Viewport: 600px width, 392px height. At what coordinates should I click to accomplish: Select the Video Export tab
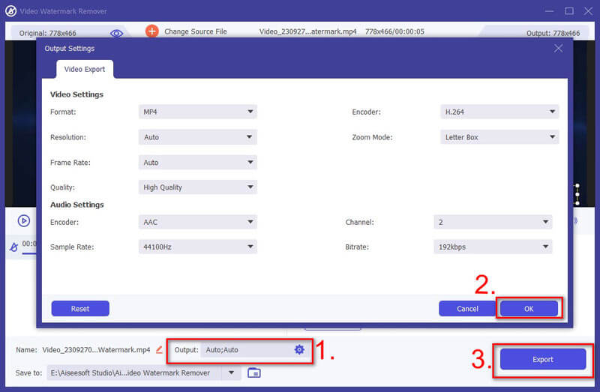tap(85, 69)
